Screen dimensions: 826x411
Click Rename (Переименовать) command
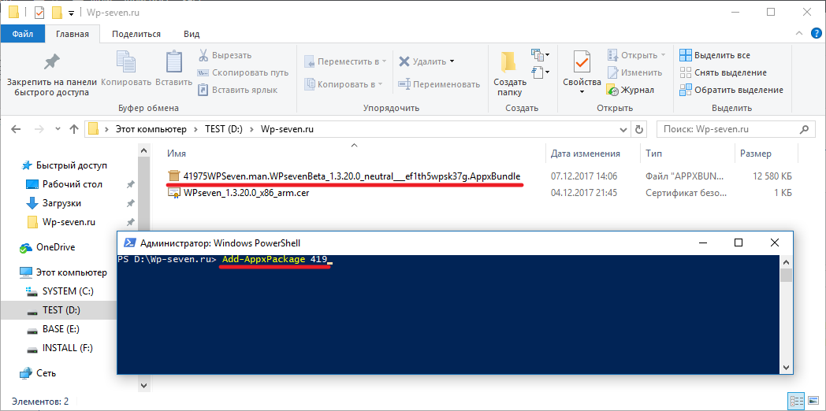(x=439, y=84)
